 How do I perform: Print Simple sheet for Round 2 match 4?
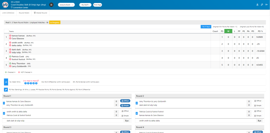[258, 116]
